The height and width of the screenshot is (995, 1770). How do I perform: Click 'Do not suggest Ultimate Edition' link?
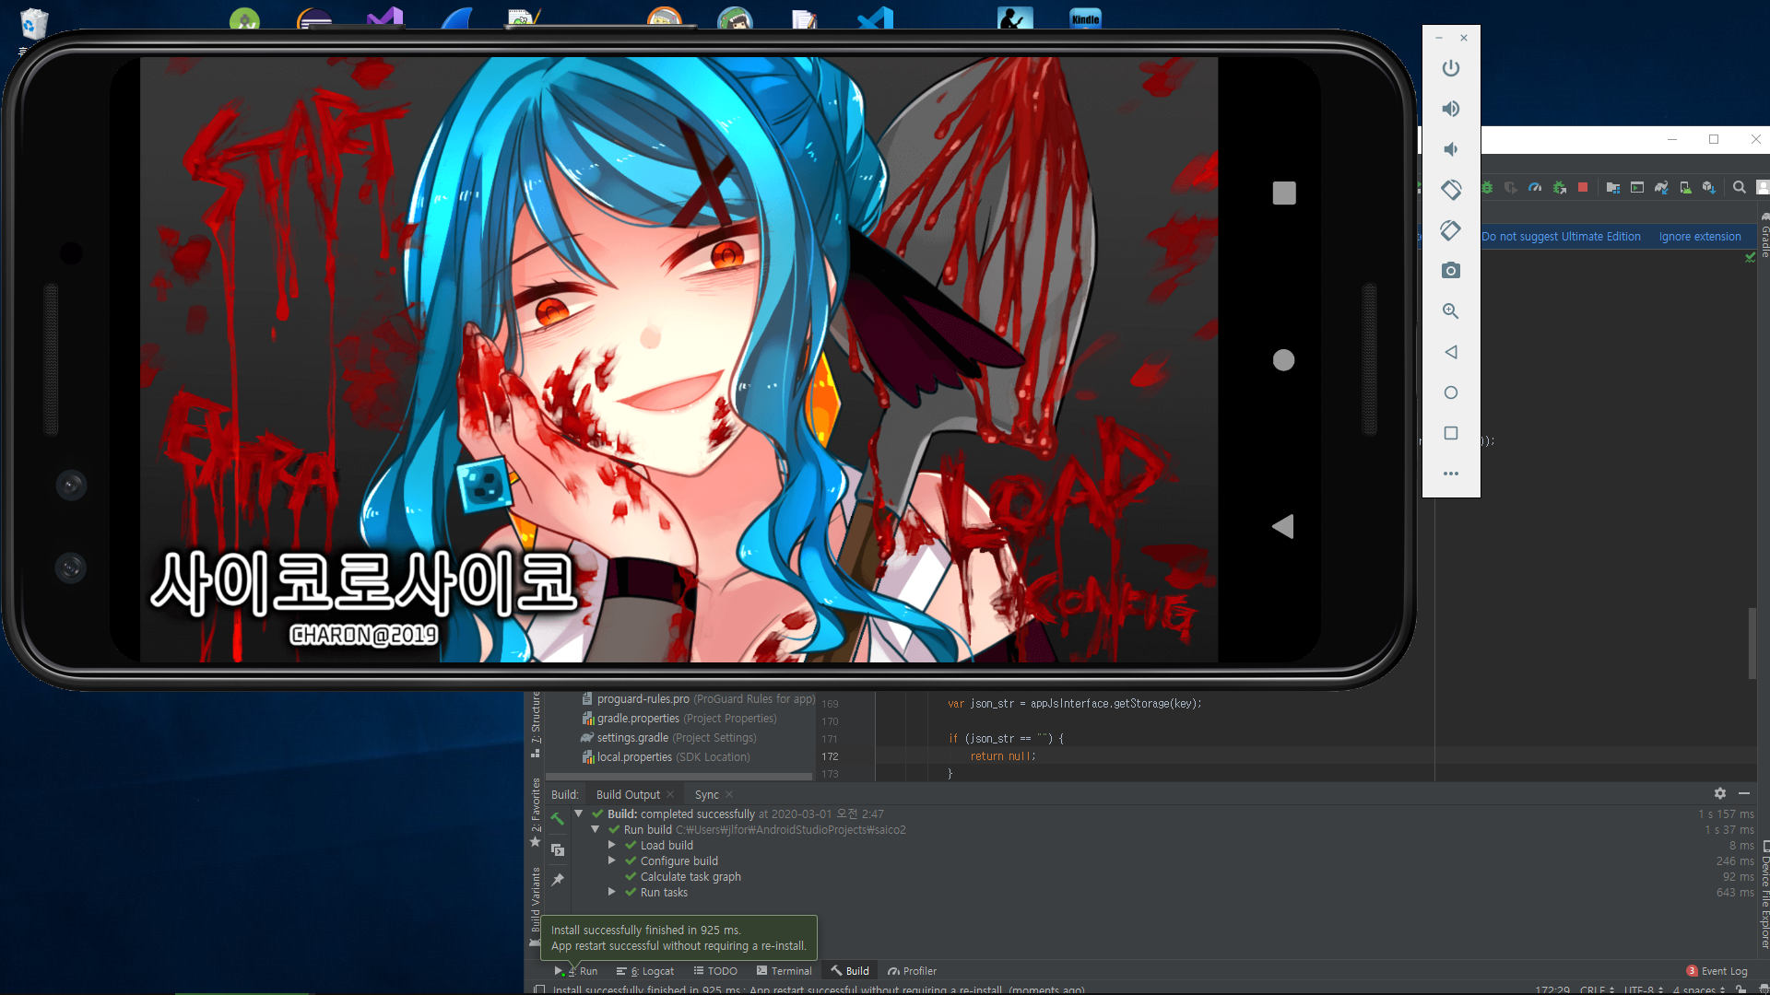pos(1561,237)
